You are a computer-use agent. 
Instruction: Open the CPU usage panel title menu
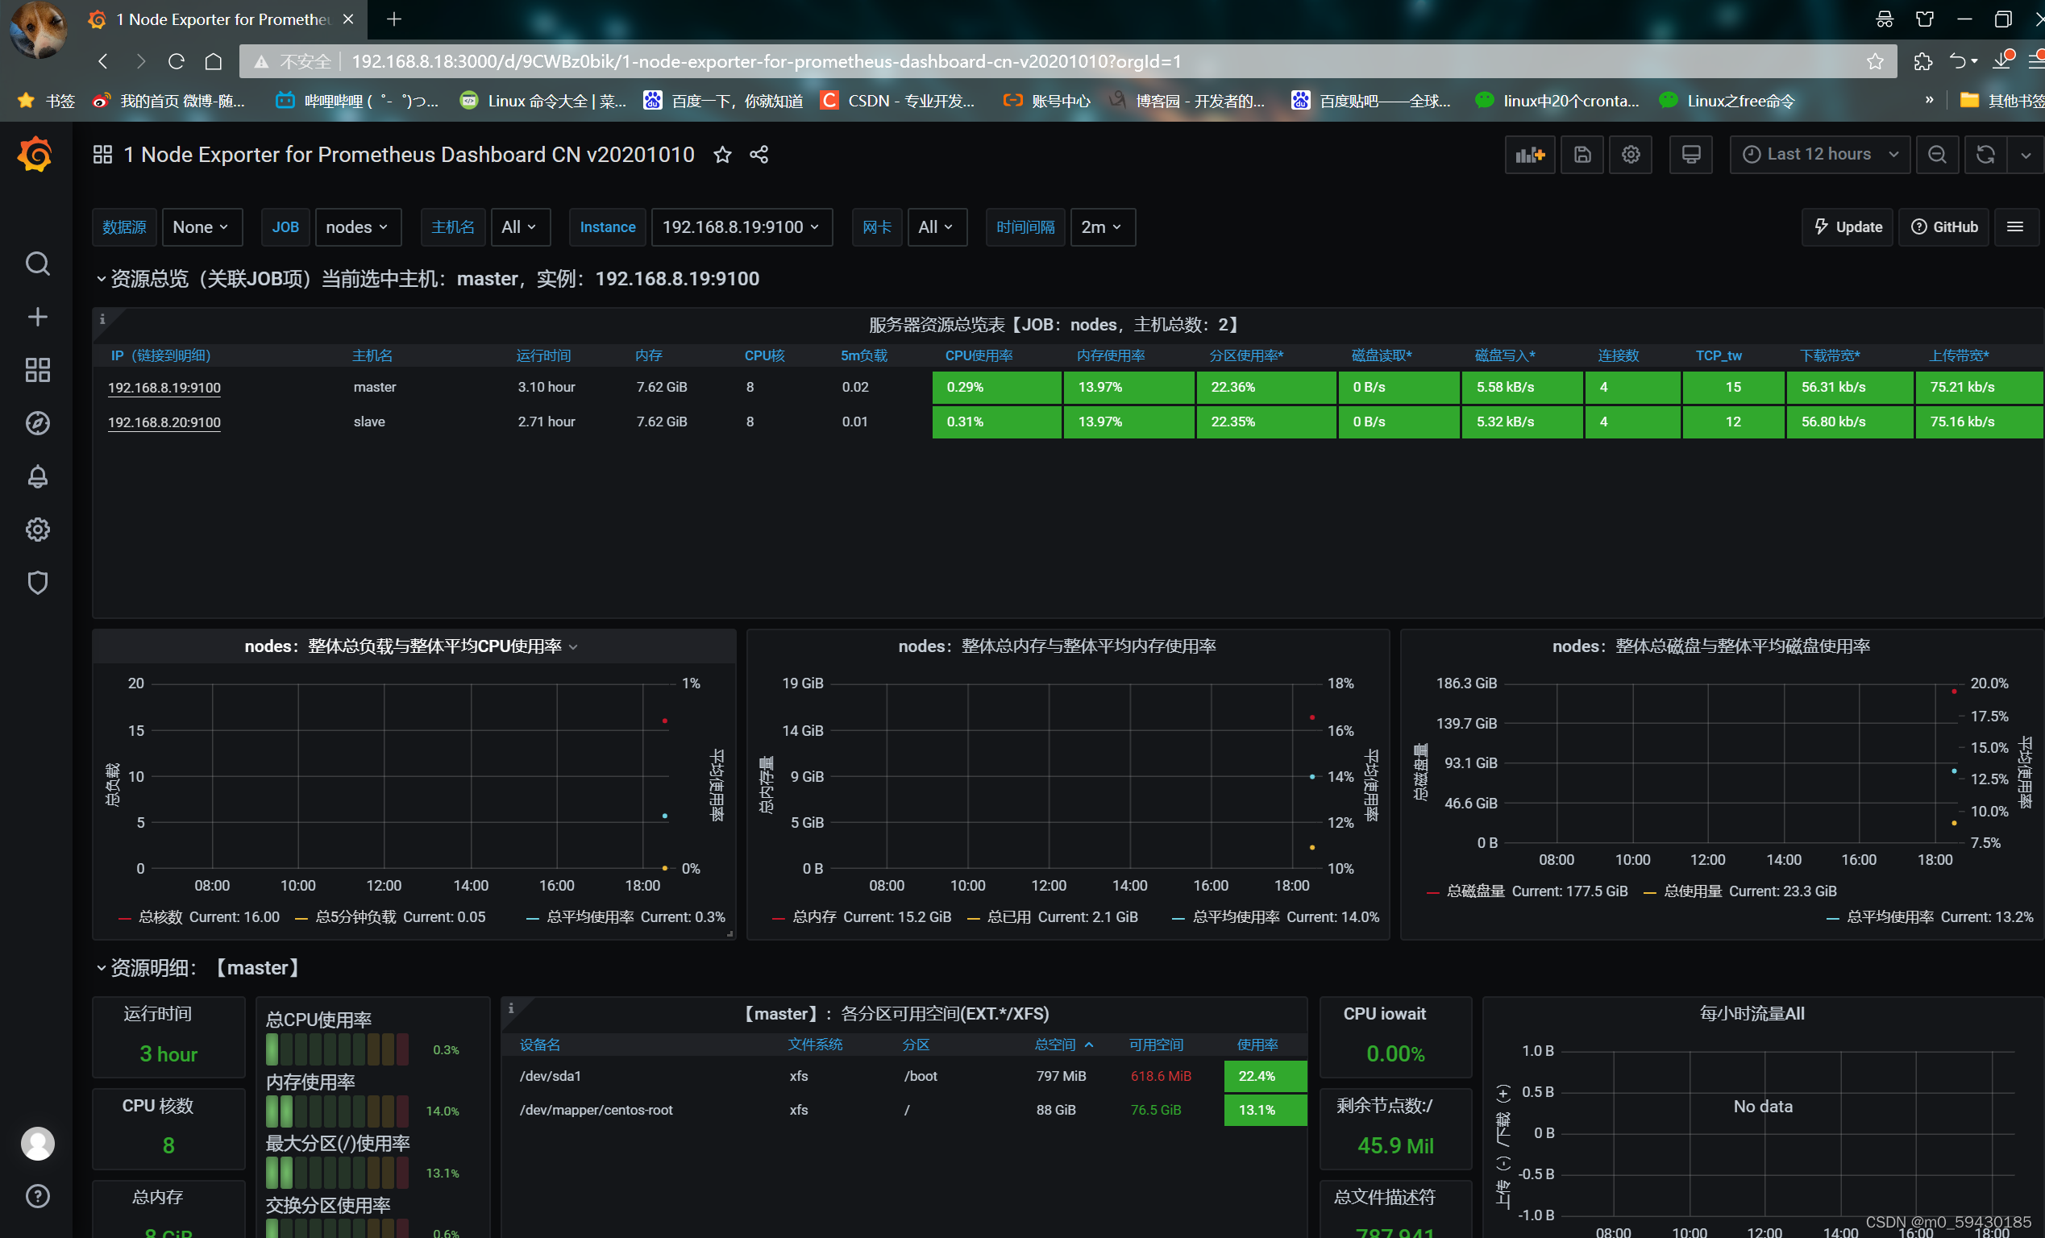[x=411, y=646]
